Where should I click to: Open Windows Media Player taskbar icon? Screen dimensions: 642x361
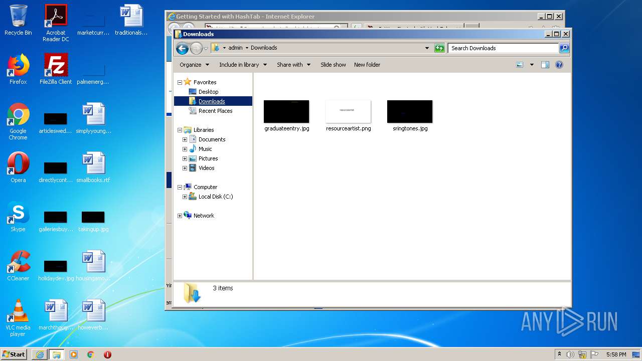(74, 354)
